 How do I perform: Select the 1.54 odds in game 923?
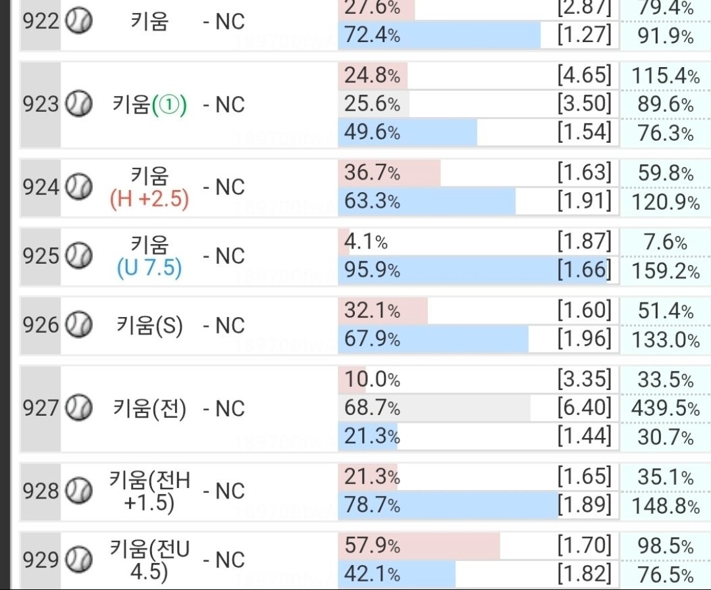[585, 132]
